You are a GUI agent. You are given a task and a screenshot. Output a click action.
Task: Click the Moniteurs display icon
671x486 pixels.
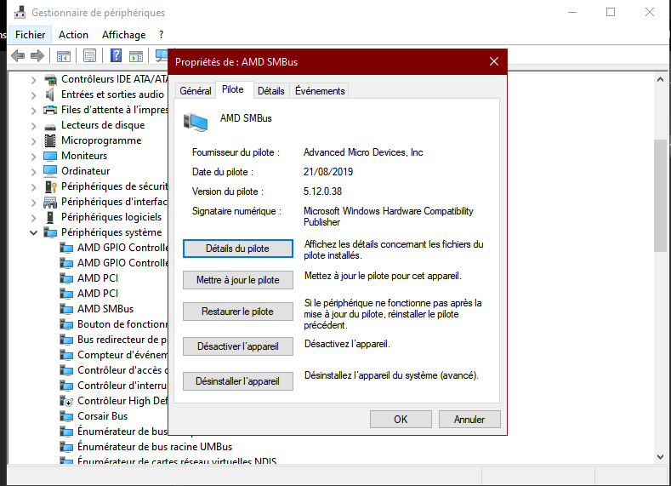(x=50, y=156)
